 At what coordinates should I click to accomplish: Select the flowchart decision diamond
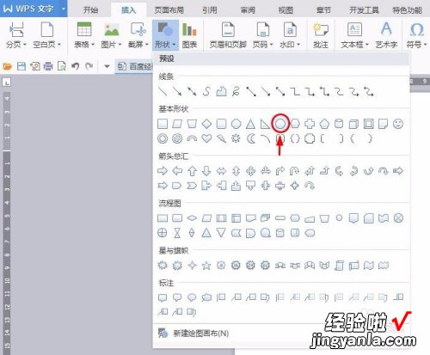click(x=192, y=218)
